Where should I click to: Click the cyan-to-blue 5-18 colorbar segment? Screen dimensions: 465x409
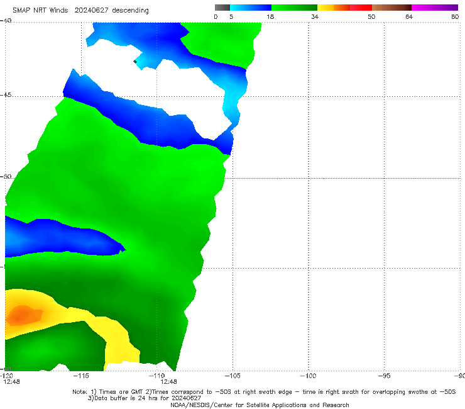click(251, 8)
